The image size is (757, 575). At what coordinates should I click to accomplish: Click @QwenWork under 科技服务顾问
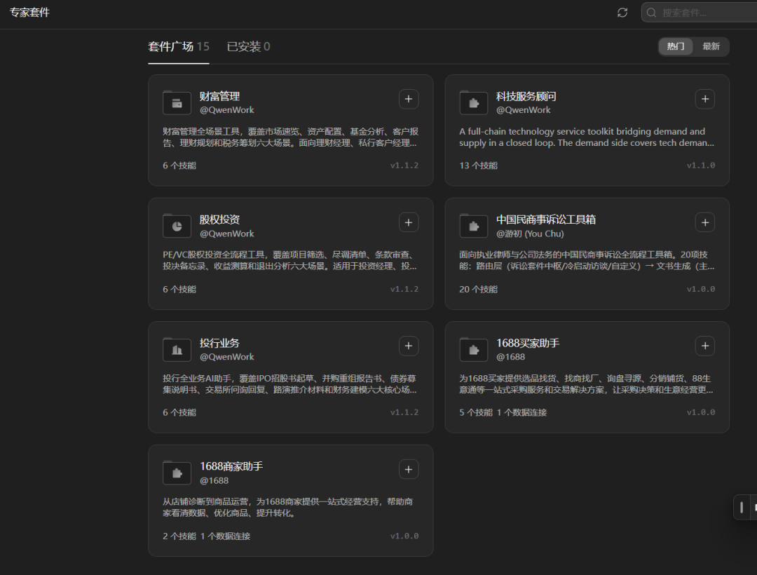(524, 110)
